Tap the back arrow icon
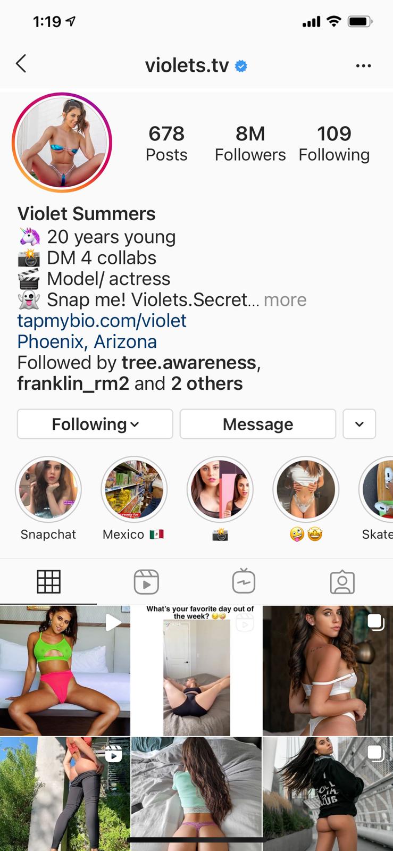This screenshot has width=393, height=851. click(x=21, y=64)
